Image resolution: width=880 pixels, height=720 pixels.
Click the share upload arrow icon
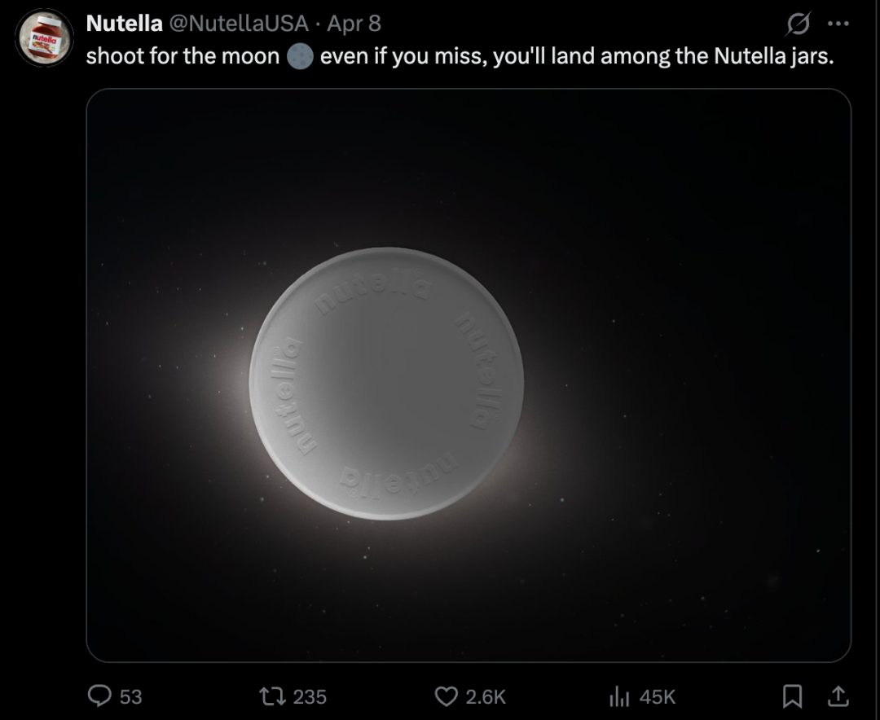tap(838, 696)
